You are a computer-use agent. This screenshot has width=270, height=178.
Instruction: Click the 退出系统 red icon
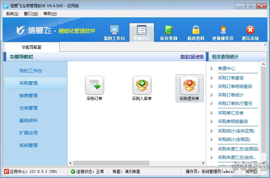click(250, 33)
